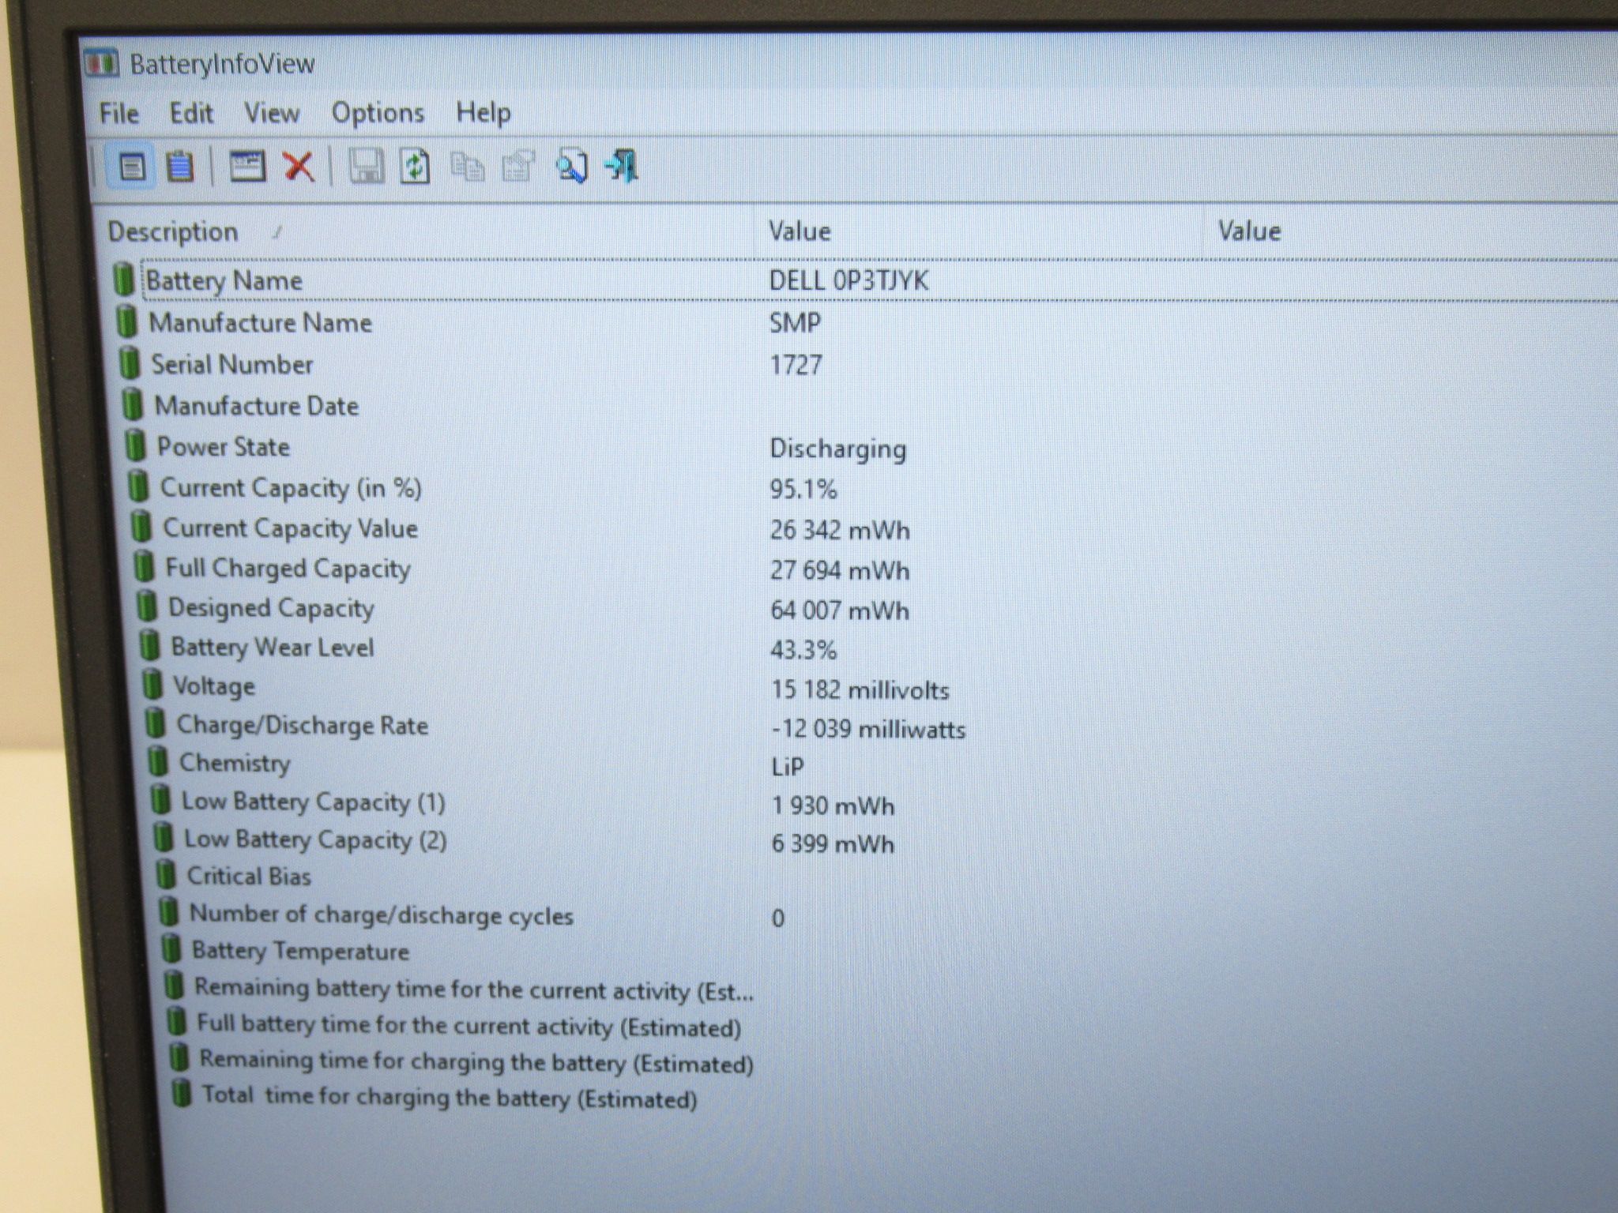Viewport: 1618px width, 1213px height.
Task: Select the 15 182 millivolts value
Action: (860, 690)
